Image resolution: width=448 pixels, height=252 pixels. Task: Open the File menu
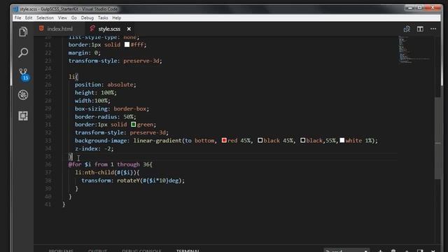17,17
